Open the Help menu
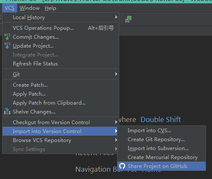The width and height of the screenshot is (212, 179). click(50, 8)
